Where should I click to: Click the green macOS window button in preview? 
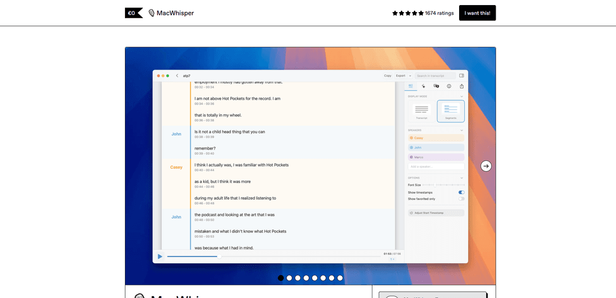[168, 76]
